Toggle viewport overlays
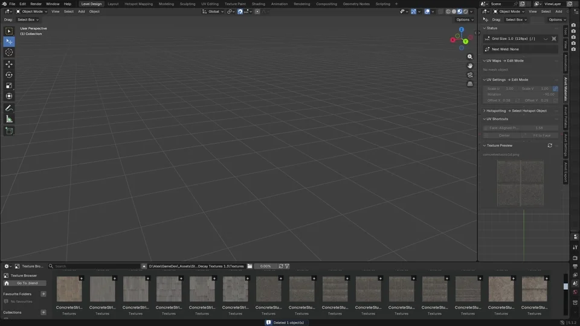Screen dimensions: 580x326 [x=427, y=11]
